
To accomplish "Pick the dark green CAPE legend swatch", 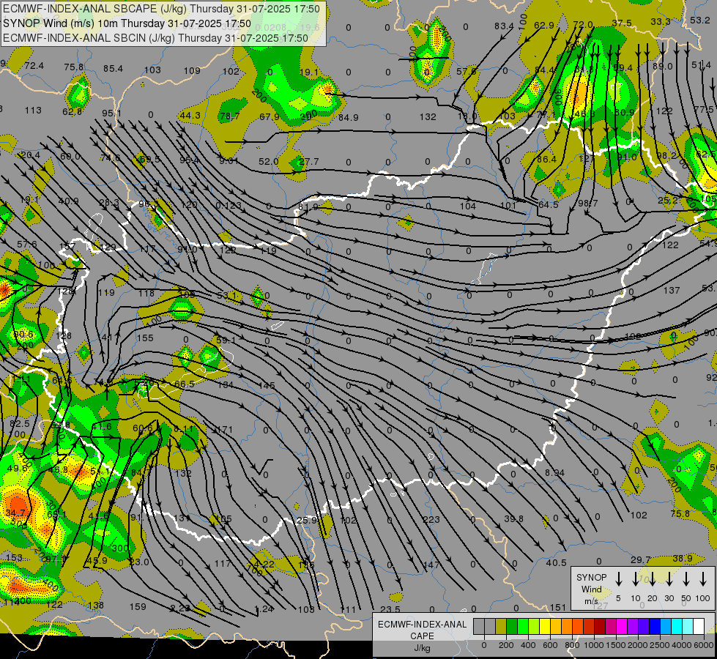I will click(512, 626).
